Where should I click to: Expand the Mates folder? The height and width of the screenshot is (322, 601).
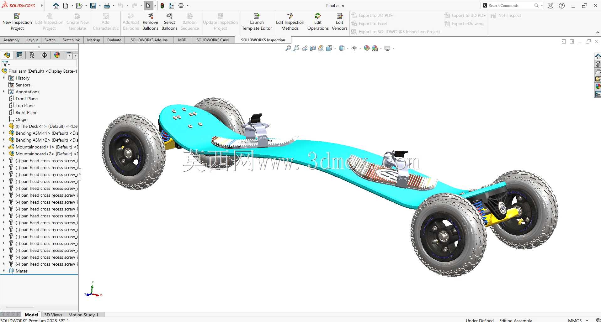click(4, 271)
